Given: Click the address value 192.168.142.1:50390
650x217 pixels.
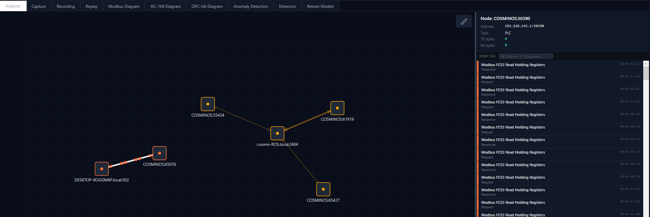Looking at the screenshot, I should [524, 26].
